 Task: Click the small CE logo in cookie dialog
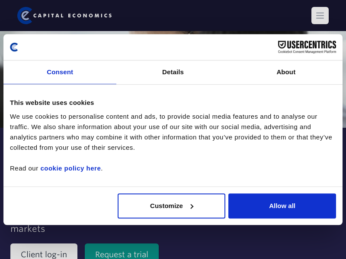14,47
